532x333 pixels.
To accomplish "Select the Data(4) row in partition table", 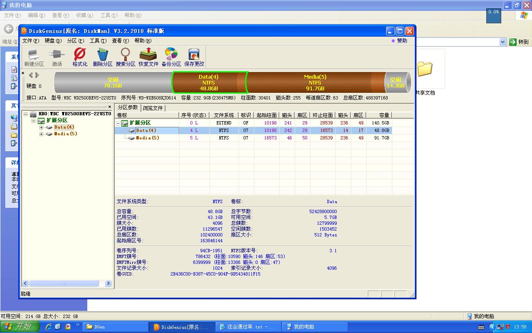I will point(253,130).
